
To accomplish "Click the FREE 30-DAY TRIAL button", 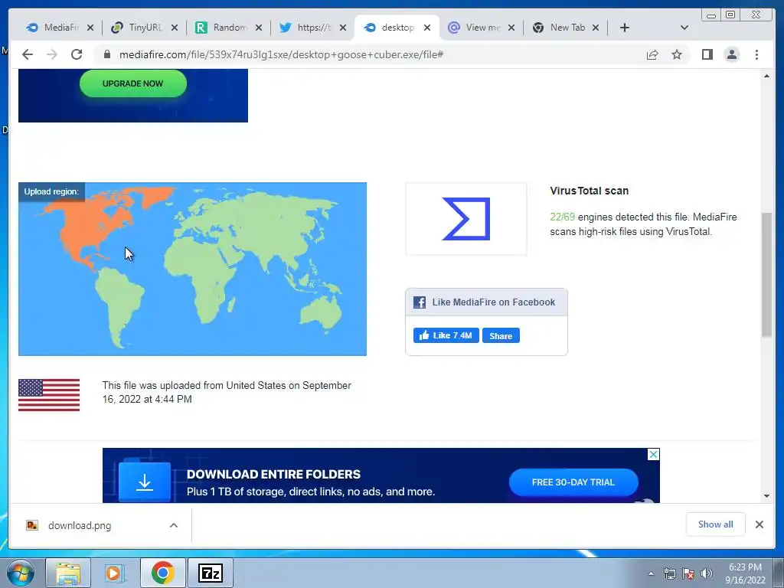I will click(573, 482).
